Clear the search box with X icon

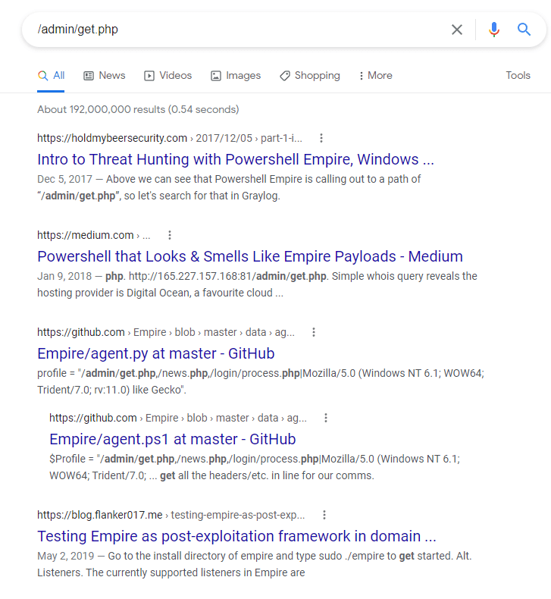(457, 30)
